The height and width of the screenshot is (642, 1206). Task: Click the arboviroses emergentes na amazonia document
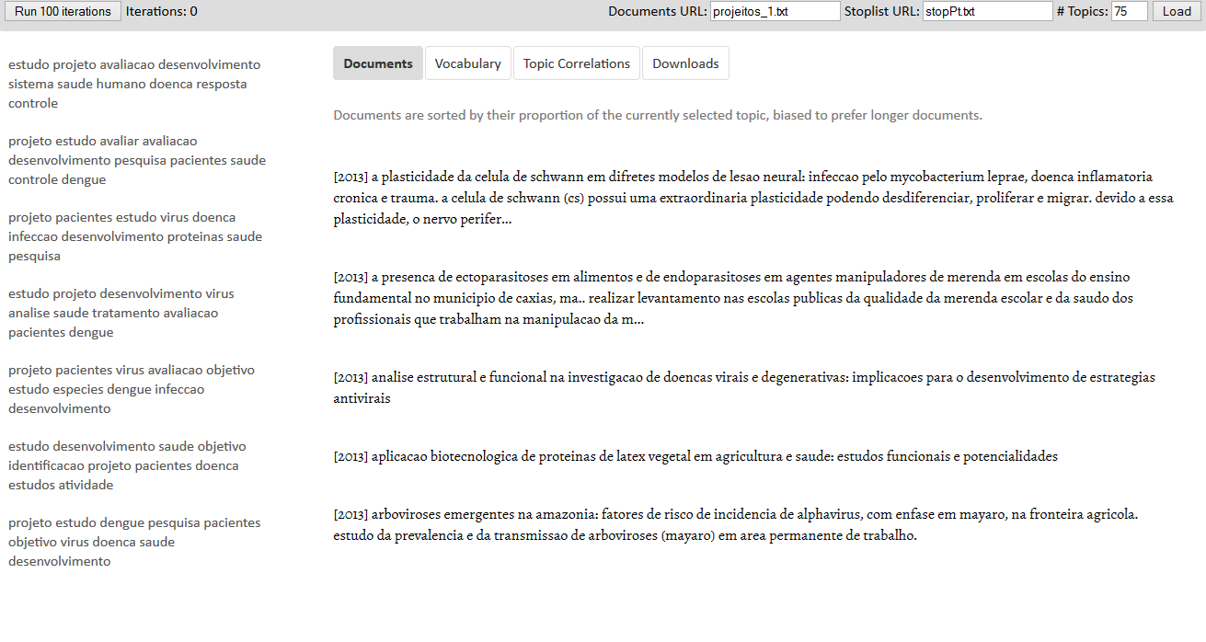735,524
